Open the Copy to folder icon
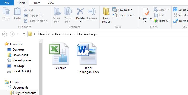 pos(68,12)
